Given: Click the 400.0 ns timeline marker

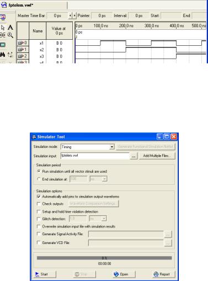Looking at the screenshot, I should (177, 25).
